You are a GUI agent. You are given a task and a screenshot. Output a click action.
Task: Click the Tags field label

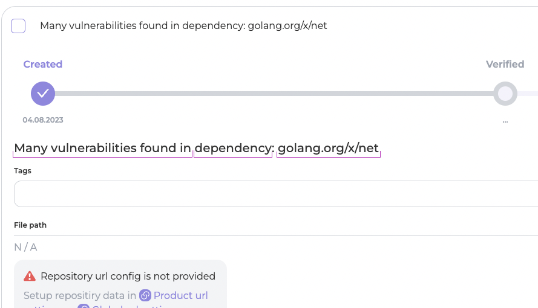pos(23,171)
